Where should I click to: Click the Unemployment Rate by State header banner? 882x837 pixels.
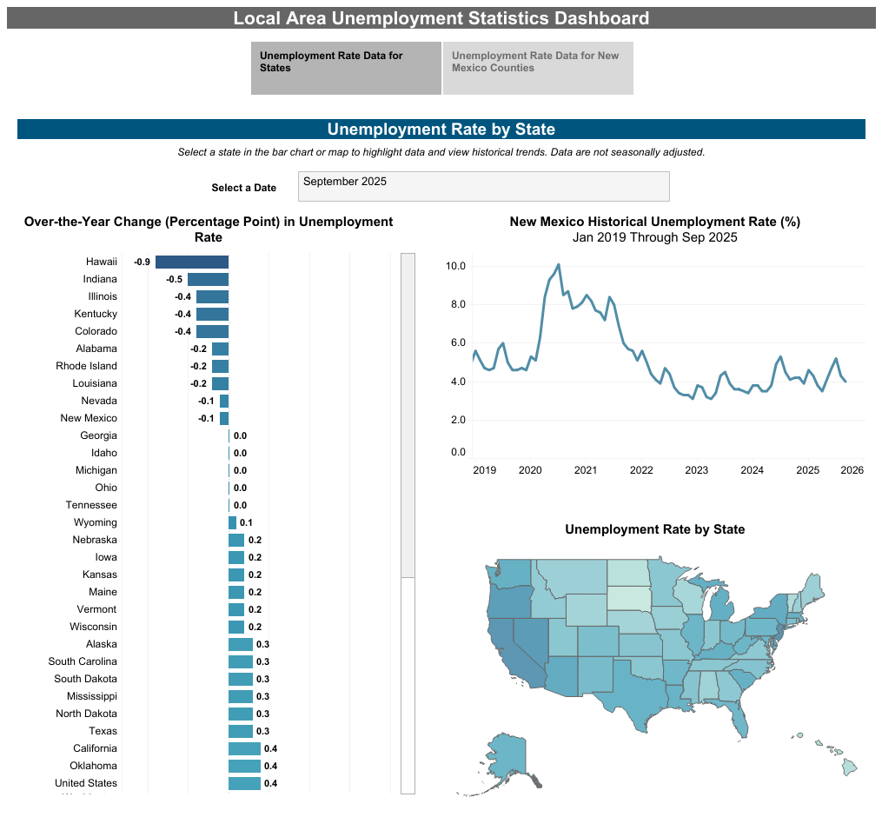441,129
